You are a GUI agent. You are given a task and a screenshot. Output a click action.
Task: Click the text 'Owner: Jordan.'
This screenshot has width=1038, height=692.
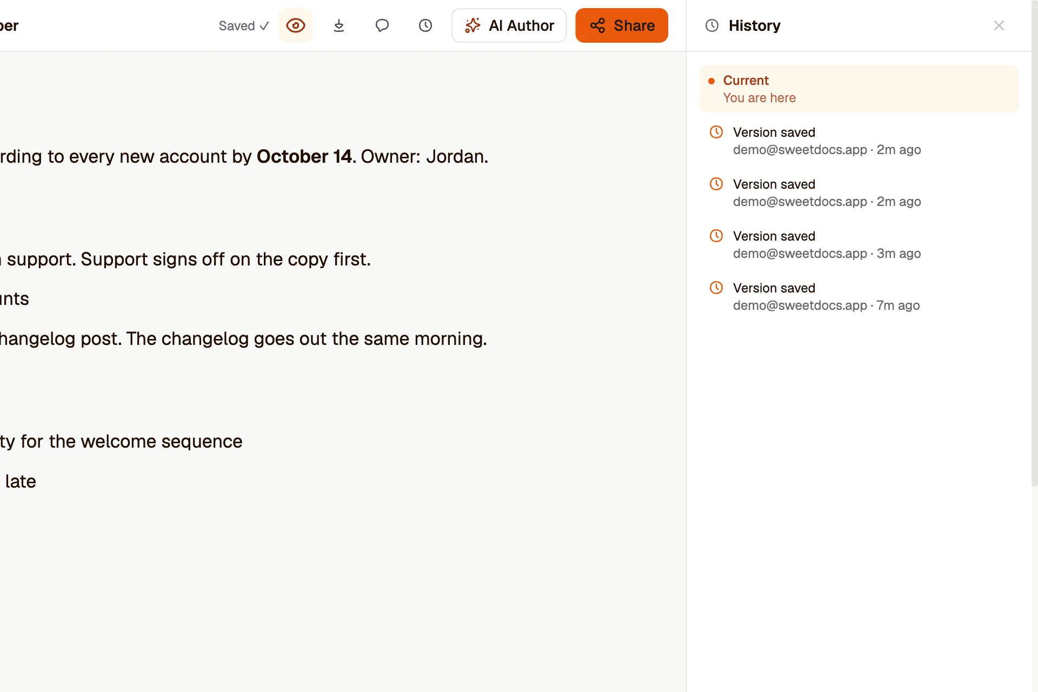(424, 156)
